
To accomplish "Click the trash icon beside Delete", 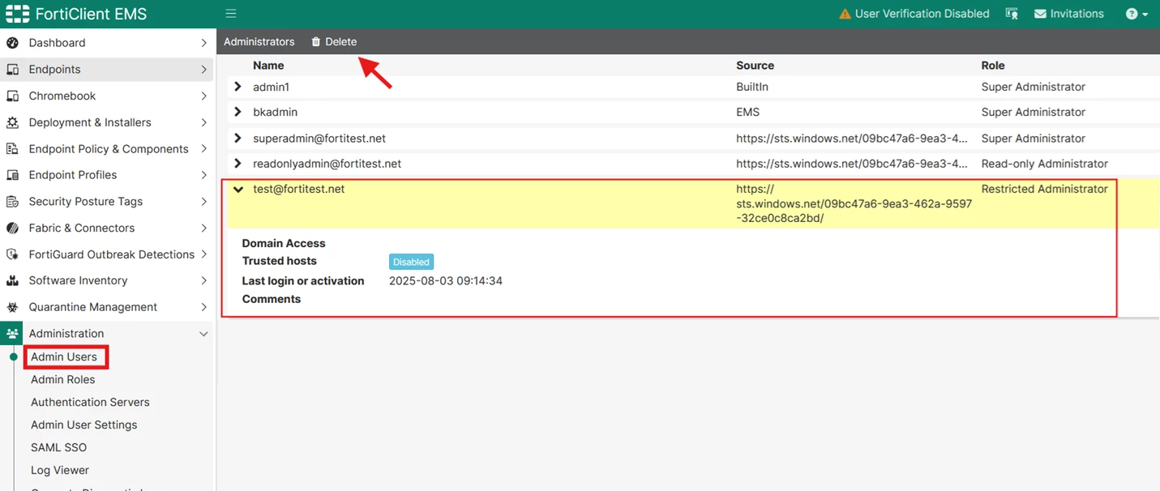I will point(316,41).
